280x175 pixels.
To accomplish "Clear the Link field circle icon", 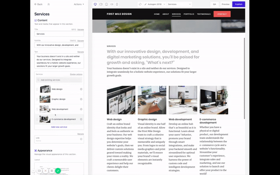I will click(x=81, y=139).
